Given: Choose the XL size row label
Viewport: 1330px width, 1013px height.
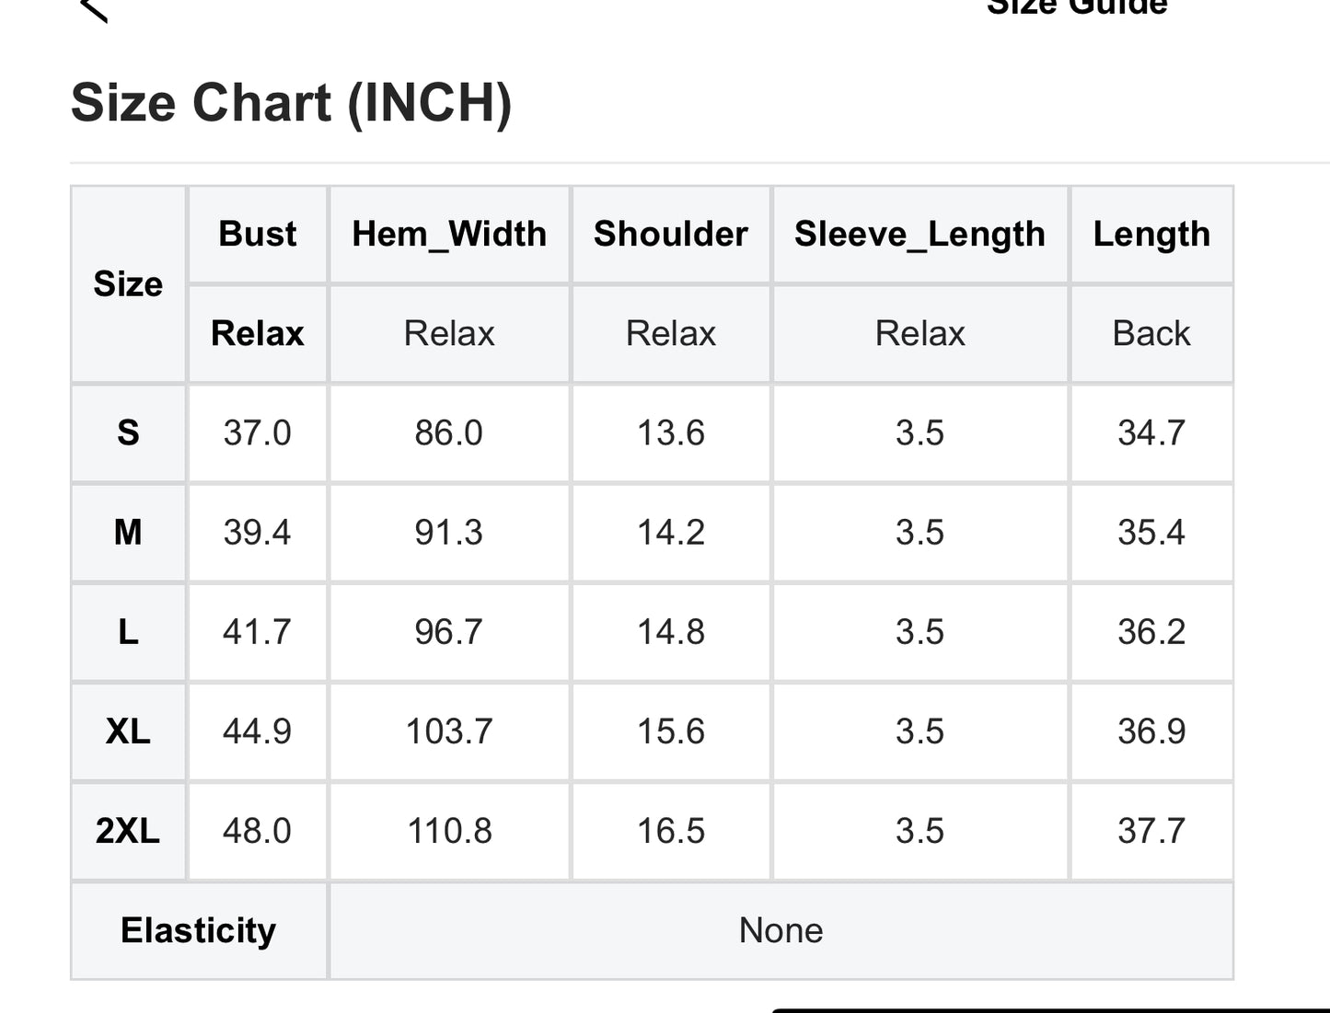Looking at the screenshot, I should (128, 731).
